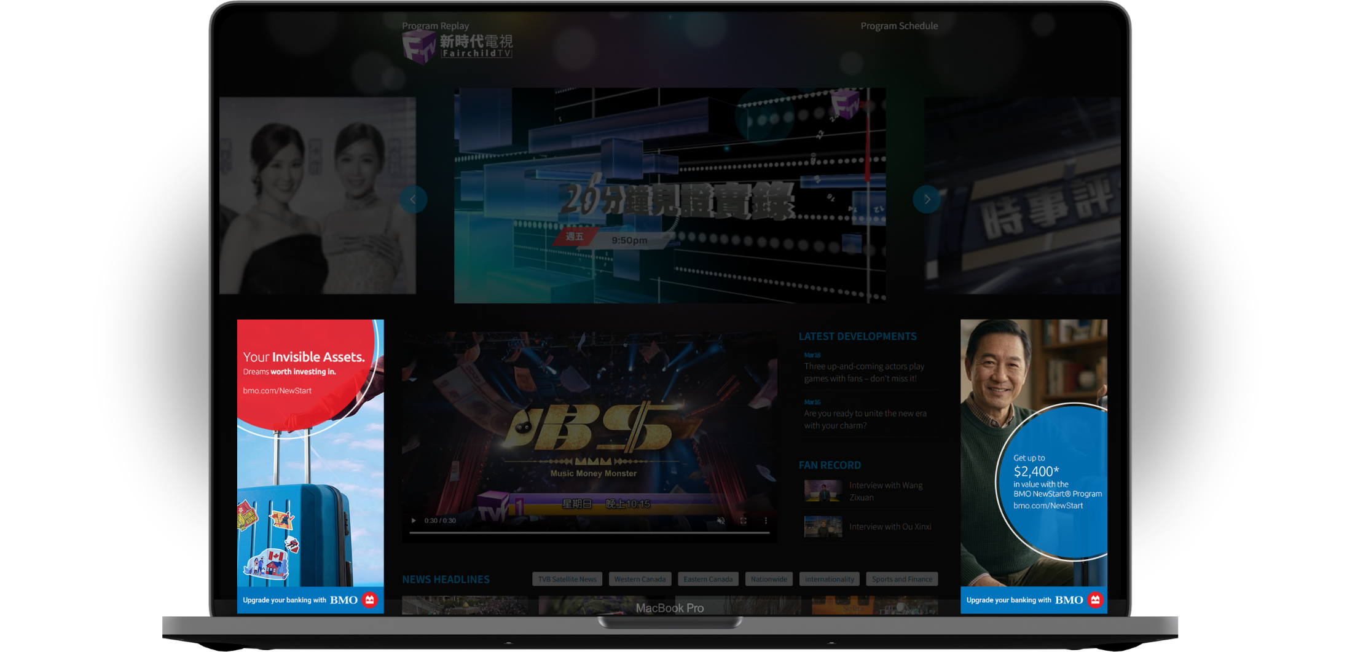
Task: Click the Mar 16 date label
Action: 812,402
